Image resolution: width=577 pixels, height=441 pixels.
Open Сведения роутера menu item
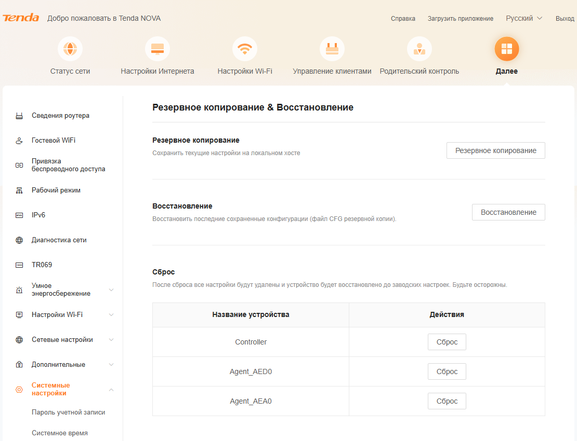coord(60,116)
